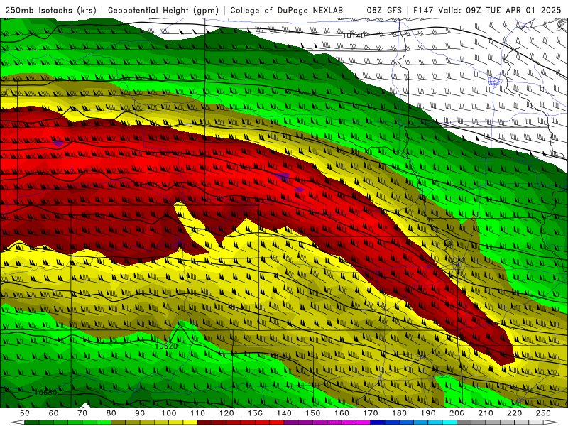Click the 180 value on color scale
Screen dimensions: 568x426
click(399, 413)
